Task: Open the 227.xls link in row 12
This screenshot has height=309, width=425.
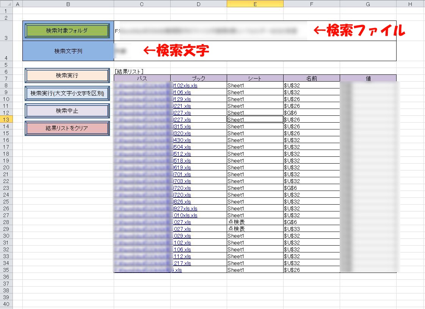Action: click(182, 113)
